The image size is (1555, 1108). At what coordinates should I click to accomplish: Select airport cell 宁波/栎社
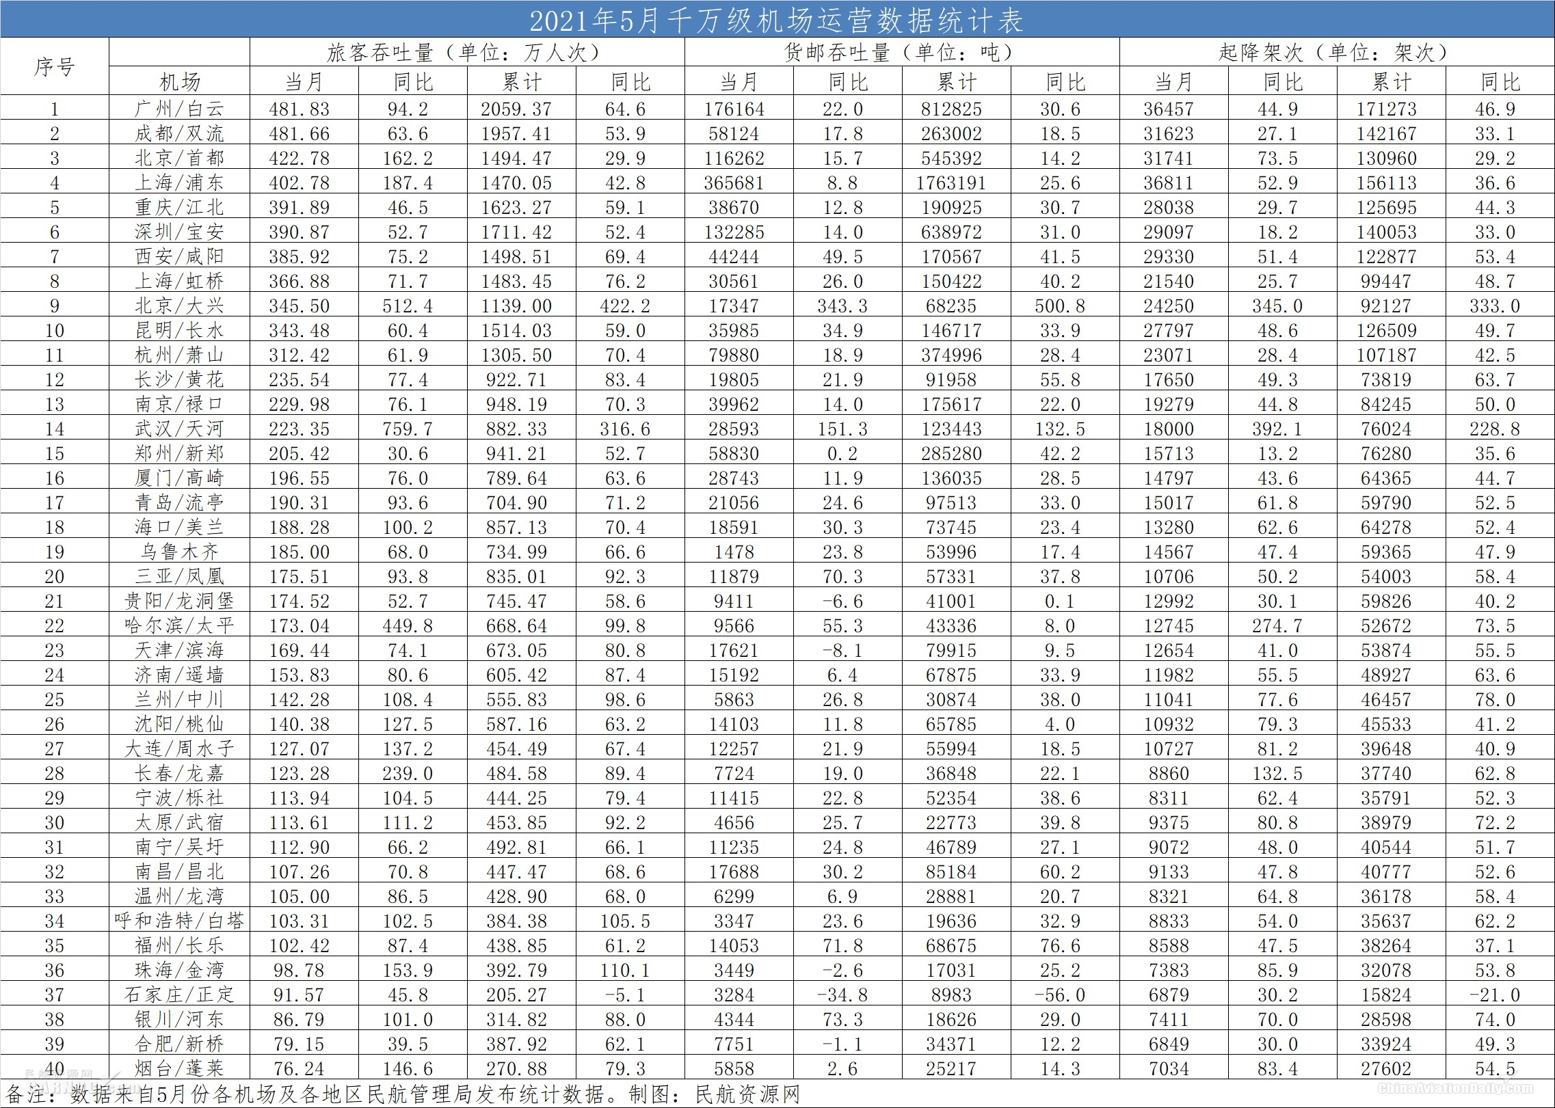point(180,798)
